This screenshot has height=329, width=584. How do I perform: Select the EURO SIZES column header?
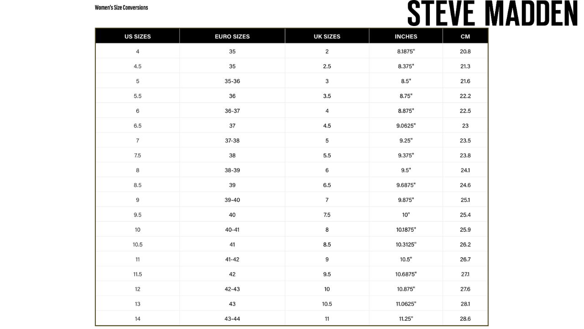(232, 36)
